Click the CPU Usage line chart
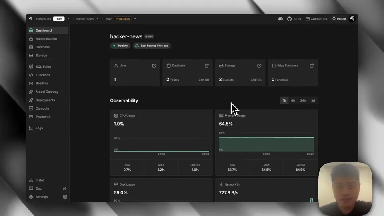 coord(161,144)
